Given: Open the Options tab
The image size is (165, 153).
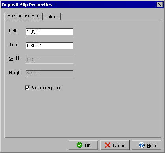Looking at the screenshot, I should point(51,17).
